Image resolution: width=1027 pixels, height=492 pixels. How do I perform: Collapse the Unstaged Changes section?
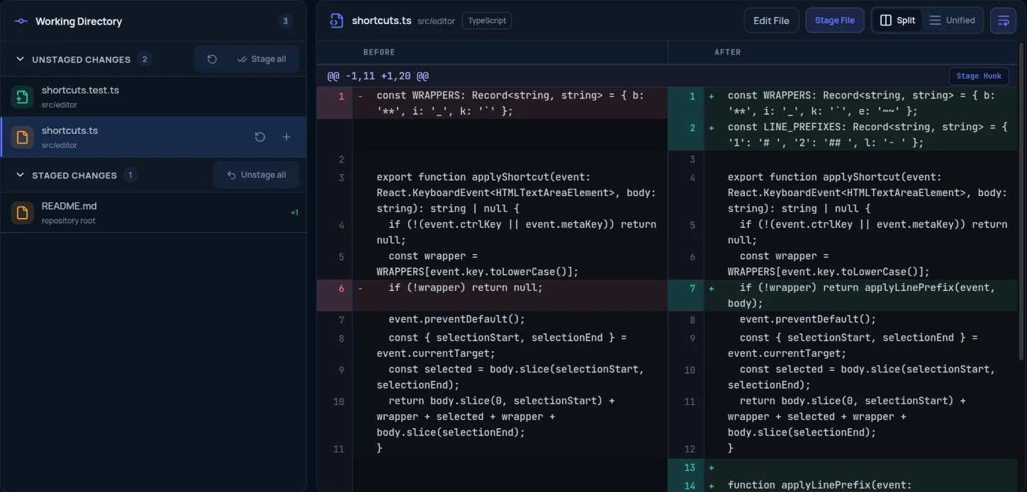pos(20,59)
